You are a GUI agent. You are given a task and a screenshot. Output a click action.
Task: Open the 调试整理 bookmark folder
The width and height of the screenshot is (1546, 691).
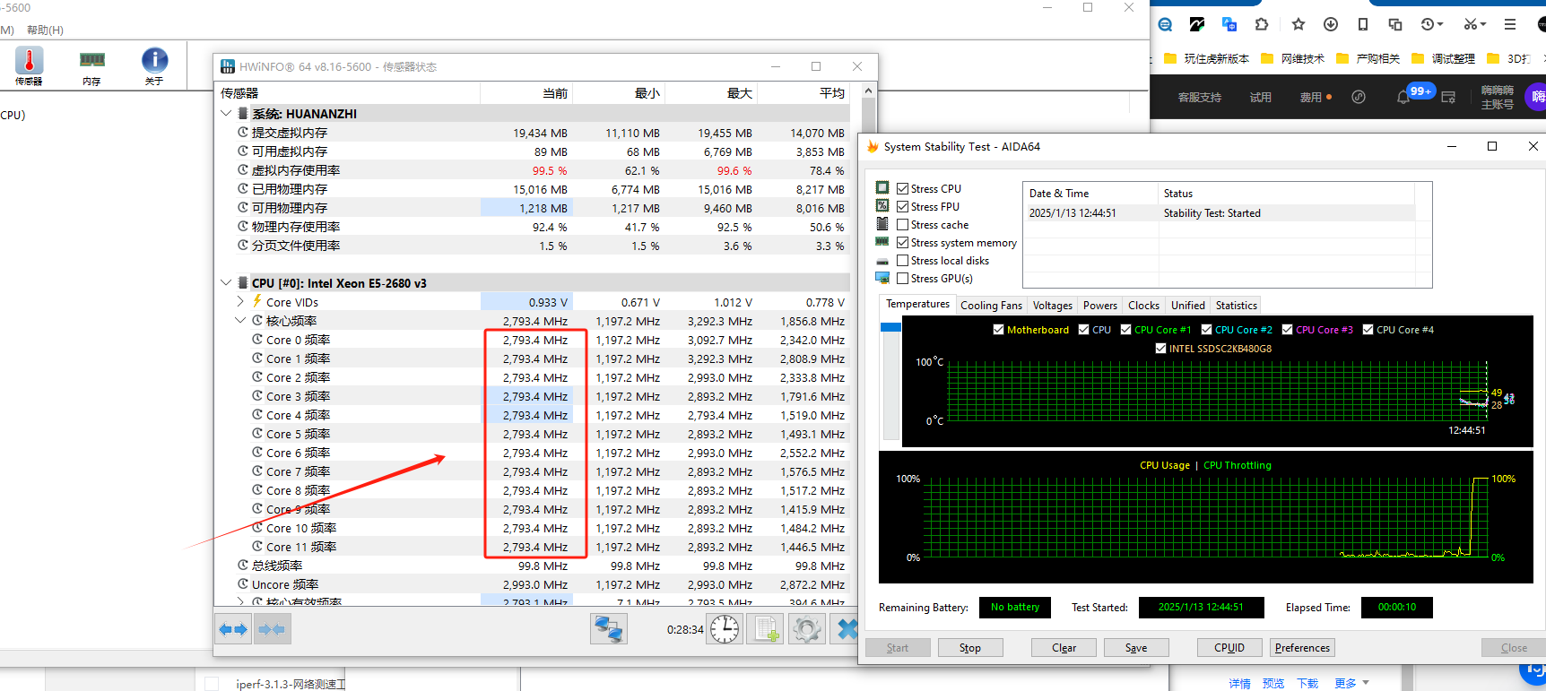tap(1443, 58)
